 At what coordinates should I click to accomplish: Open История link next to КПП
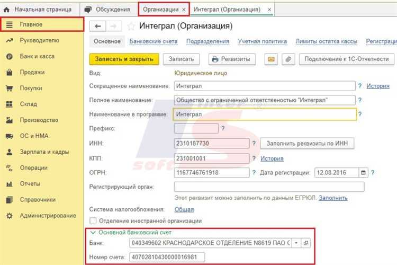tap(272, 158)
